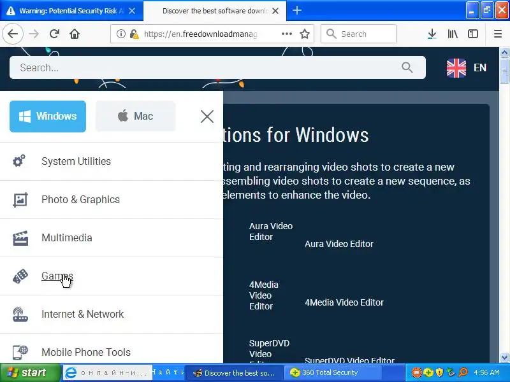This screenshot has width=510, height=382.
Task: Click the Mobile Phone Tools icon
Action: click(x=20, y=353)
